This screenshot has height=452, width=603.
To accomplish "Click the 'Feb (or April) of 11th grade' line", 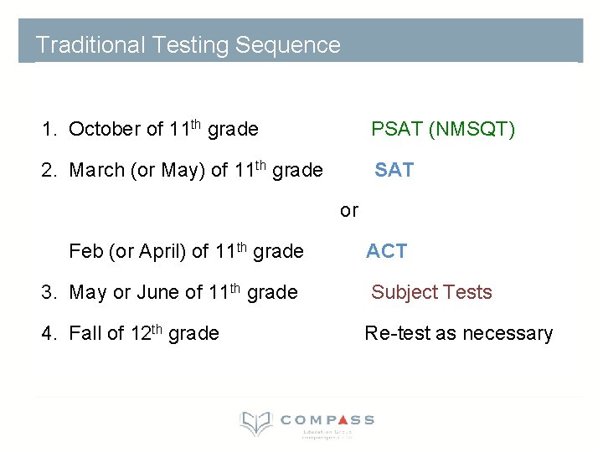I will (186, 251).
